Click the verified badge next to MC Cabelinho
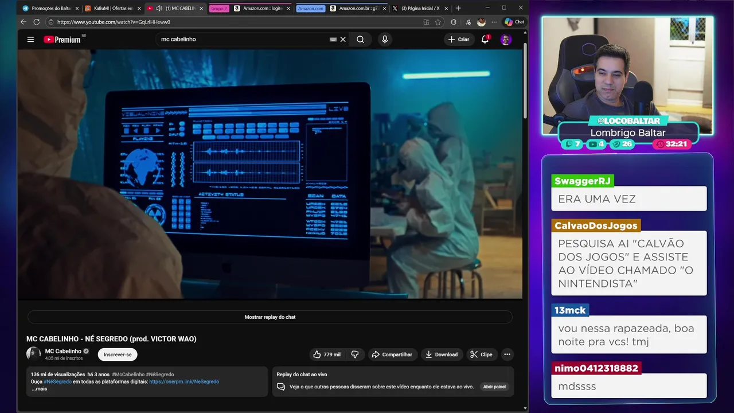 click(x=86, y=351)
